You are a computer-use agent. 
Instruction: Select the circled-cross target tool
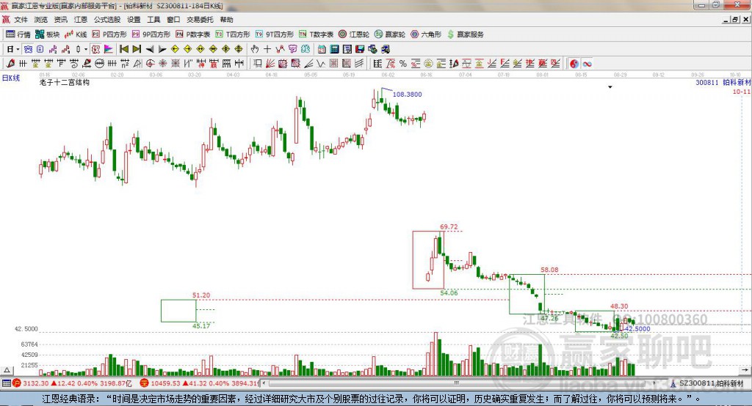point(150,63)
